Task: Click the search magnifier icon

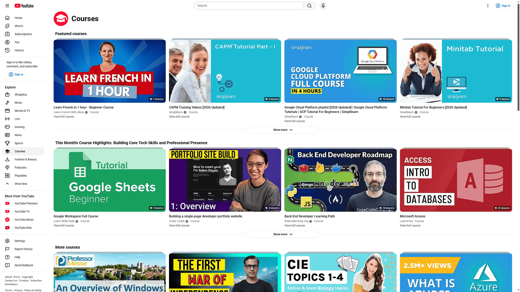Action: coord(309,5)
